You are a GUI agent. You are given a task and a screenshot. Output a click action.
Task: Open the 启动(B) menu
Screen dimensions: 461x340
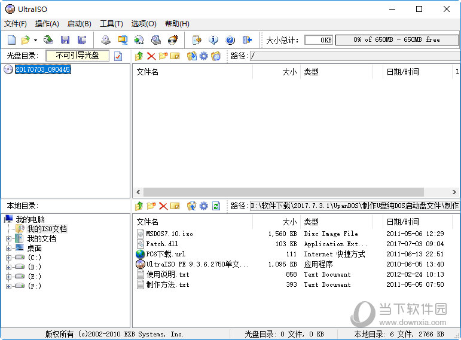click(x=79, y=24)
